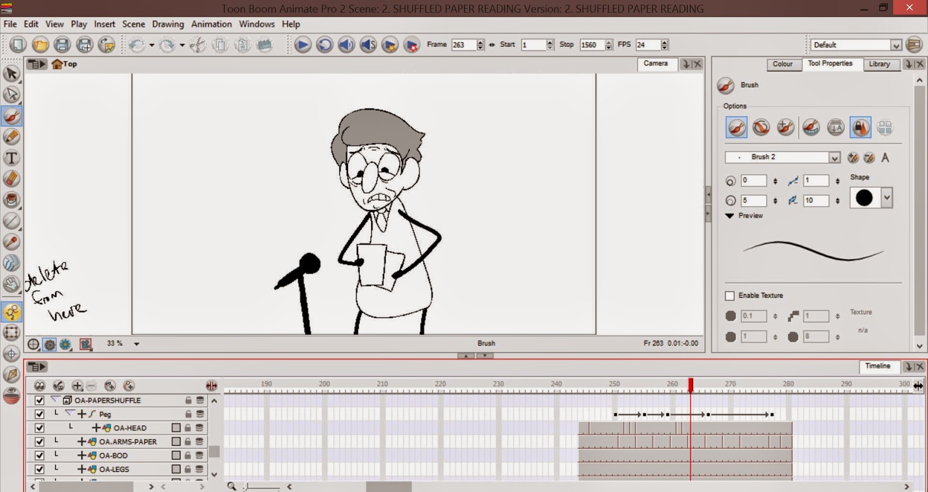The width and height of the screenshot is (928, 492).
Task: Click the Add Peg icon in Timeline
Action: tap(129, 386)
